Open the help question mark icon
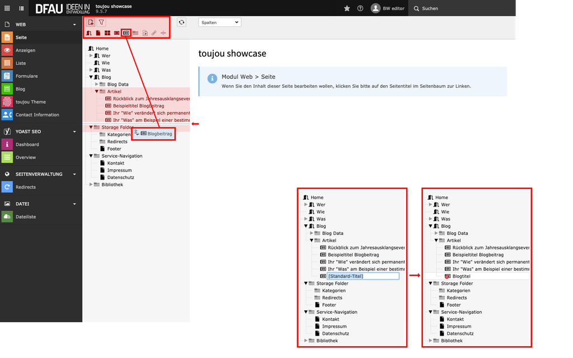Viewport: 573px width, 358px height. pyautogui.click(x=360, y=8)
